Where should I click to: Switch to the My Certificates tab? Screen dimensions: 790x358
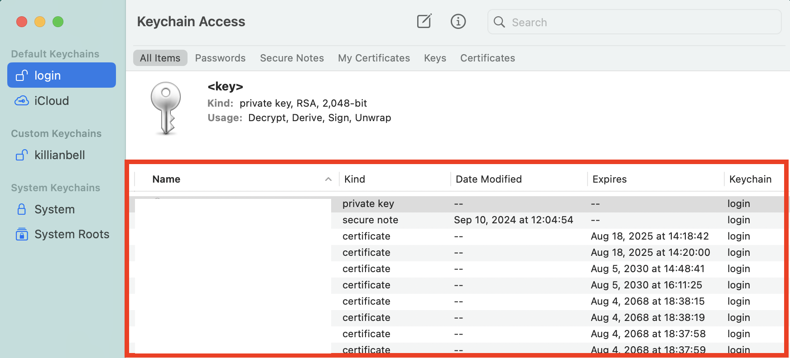374,58
